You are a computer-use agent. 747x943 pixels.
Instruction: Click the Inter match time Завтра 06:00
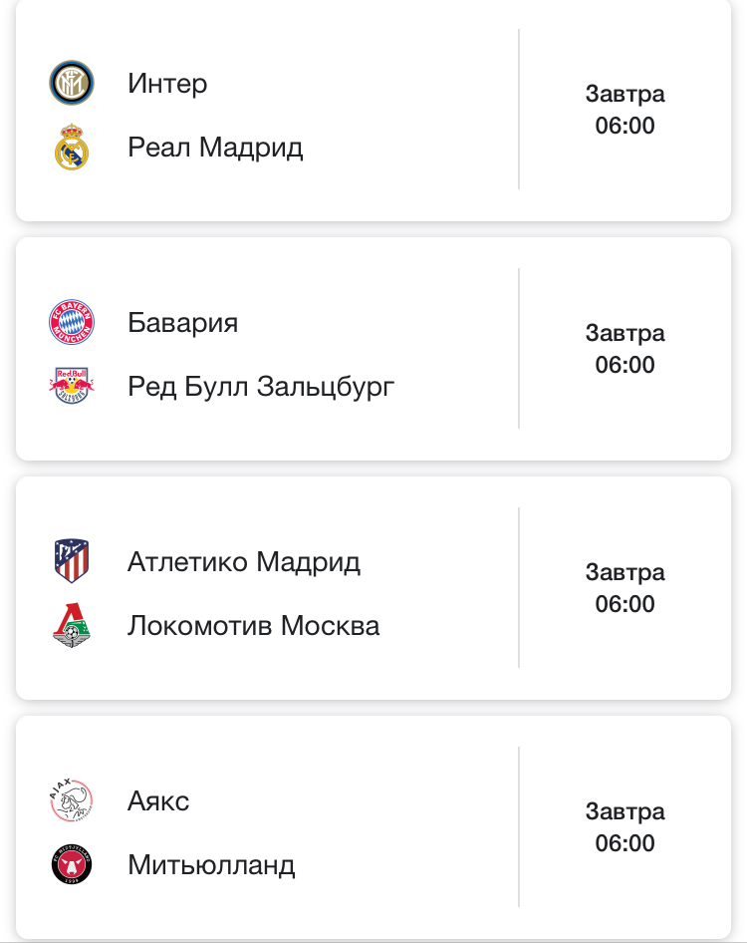tap(624, 110)
